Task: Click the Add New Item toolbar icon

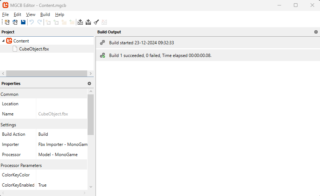Action: point(48,22)
